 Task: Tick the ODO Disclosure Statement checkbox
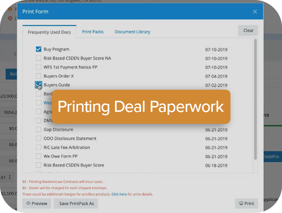(39, 139)
